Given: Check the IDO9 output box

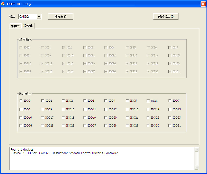Looking at the screenshot, I should click(x=42, y=109).
